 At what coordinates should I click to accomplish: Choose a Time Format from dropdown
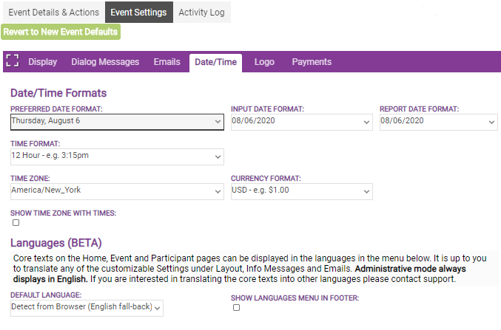[x=117, y=157]
